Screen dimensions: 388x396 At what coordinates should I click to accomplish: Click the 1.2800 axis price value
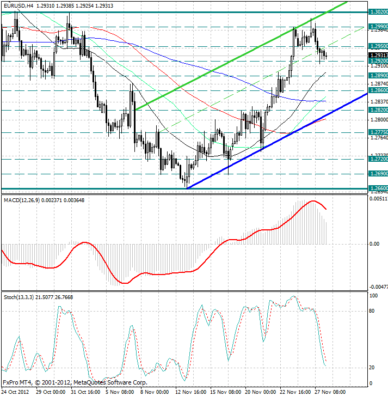[379, 120]
